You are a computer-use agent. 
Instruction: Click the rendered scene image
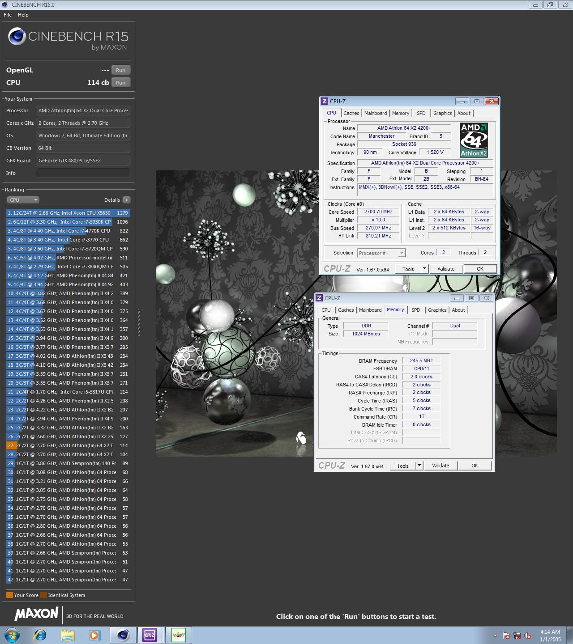click(356, 313)
